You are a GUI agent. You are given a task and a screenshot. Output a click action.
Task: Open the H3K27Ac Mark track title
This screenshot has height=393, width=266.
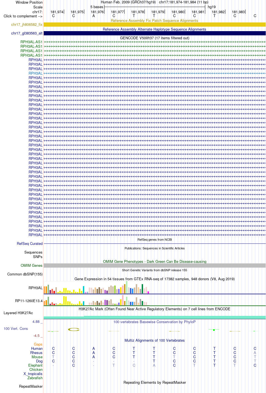[x=155, y=309]
